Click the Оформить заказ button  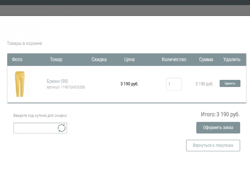coord(218,128)
